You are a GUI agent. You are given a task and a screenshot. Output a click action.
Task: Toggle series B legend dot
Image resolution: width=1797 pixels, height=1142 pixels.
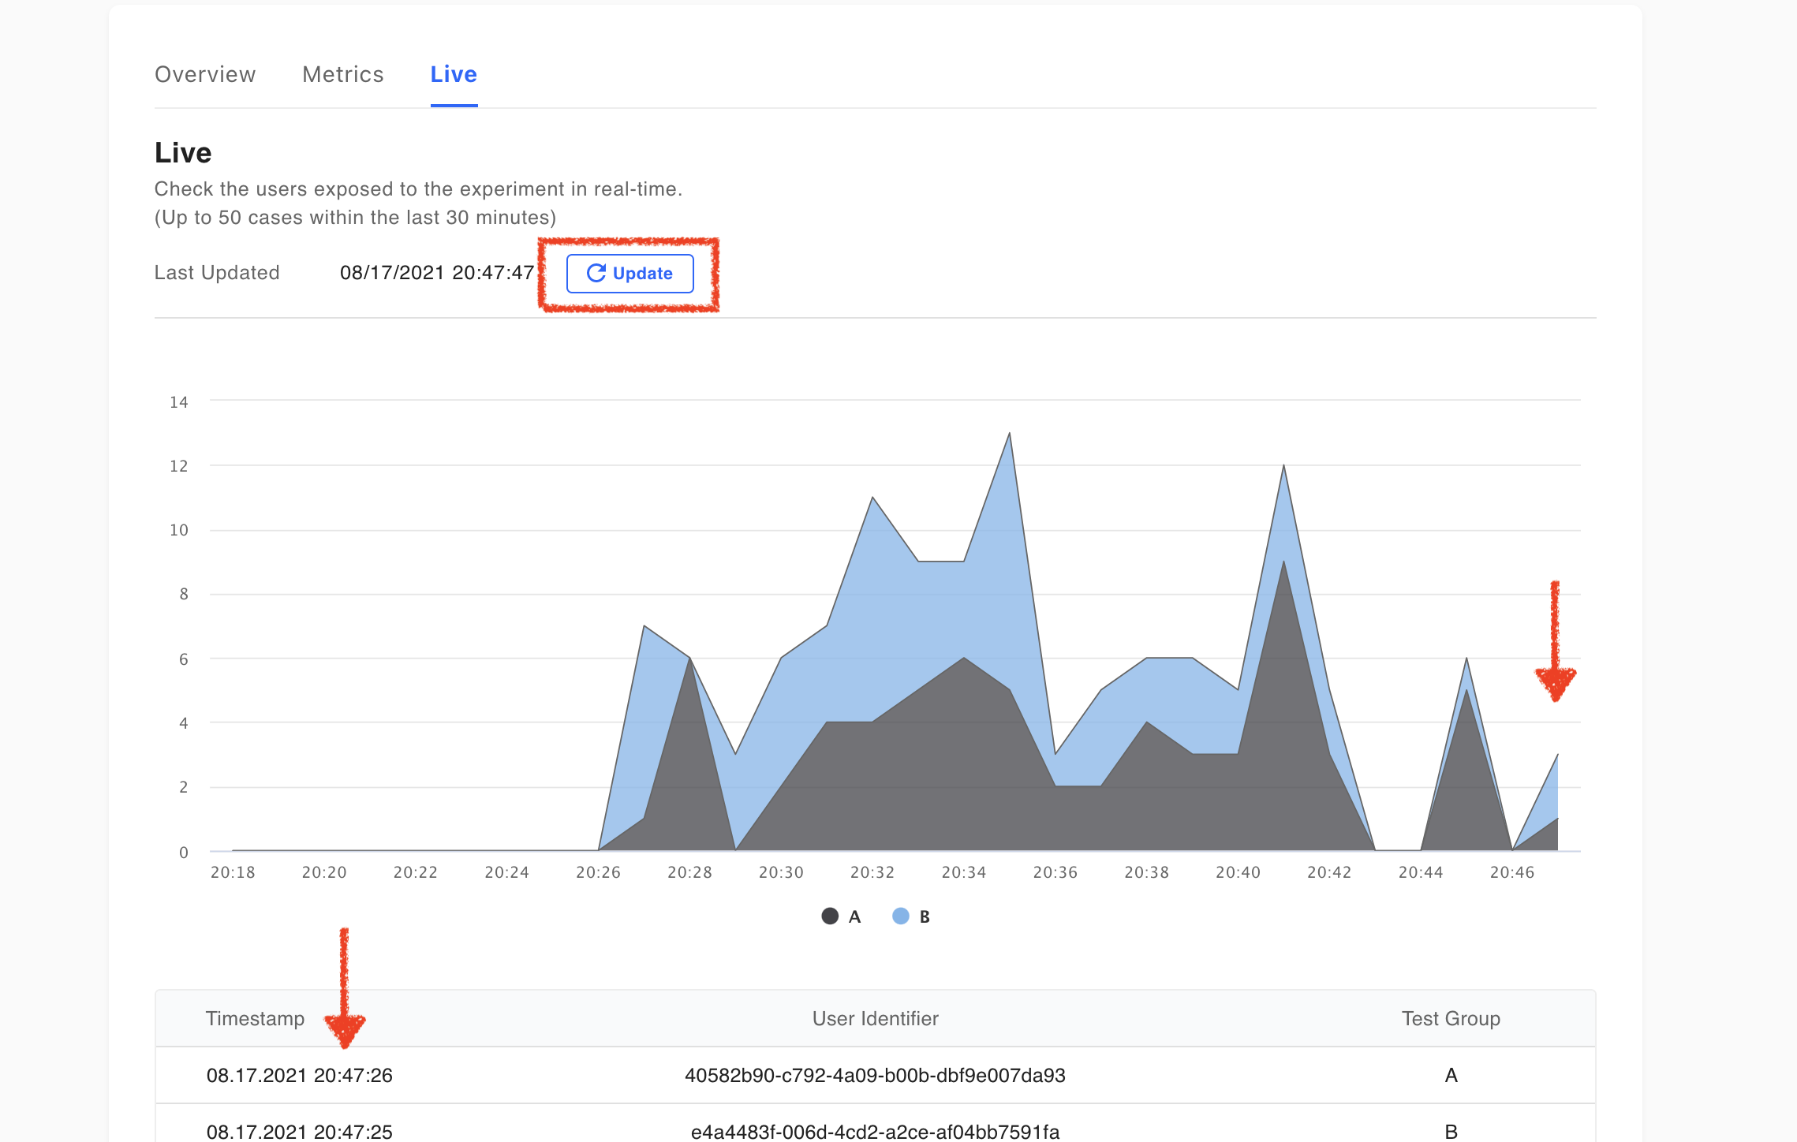pyautogui.click(x=901, y=916)
